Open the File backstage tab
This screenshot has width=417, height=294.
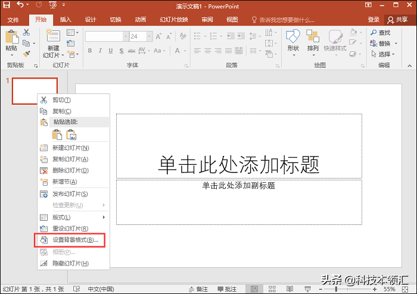coord(13,20)
